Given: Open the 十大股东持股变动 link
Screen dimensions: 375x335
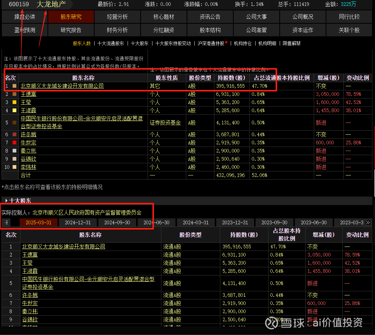Looking at the screenshot, I should tap(173, 43).
